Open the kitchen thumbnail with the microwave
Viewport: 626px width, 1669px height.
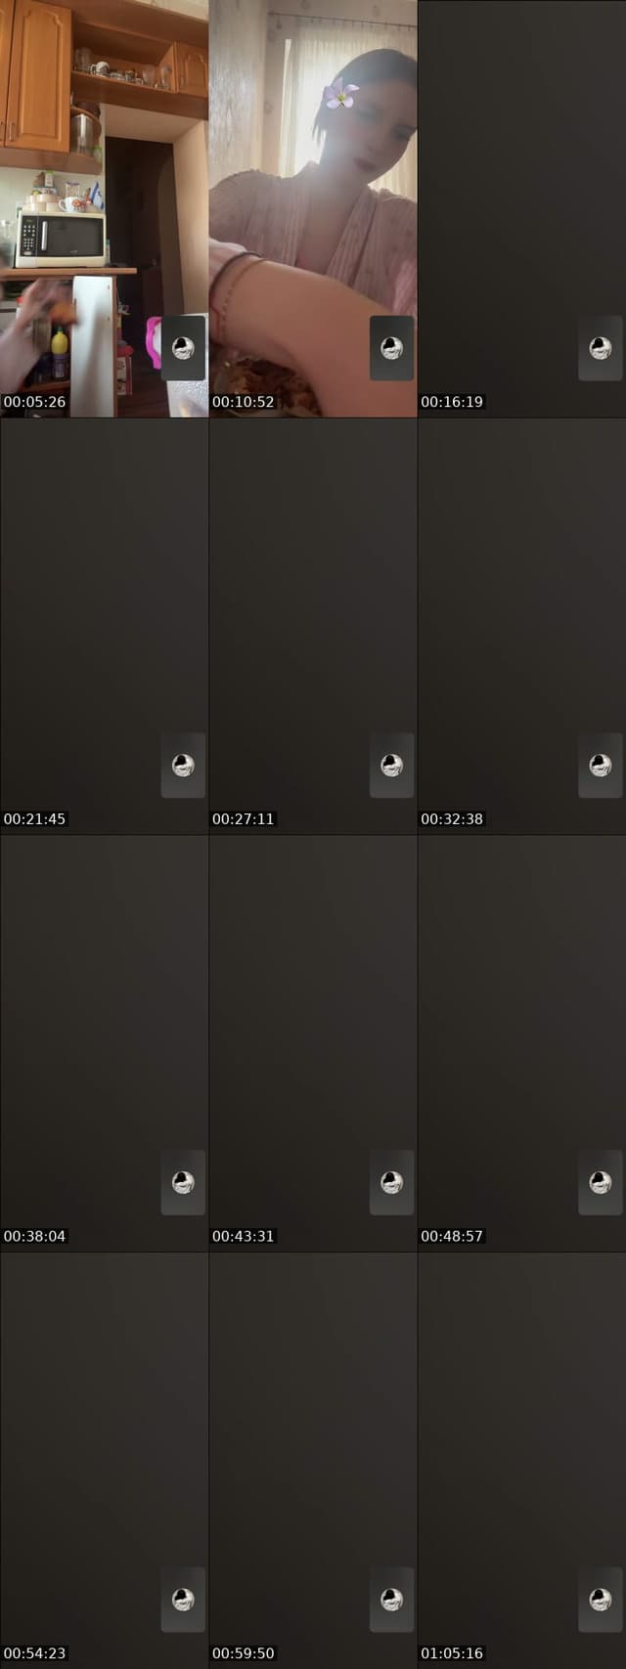[x=104, y=208]
